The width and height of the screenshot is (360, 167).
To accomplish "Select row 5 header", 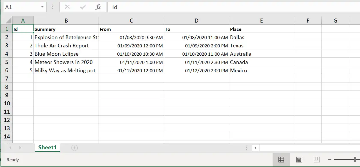I will click(7, 62).
